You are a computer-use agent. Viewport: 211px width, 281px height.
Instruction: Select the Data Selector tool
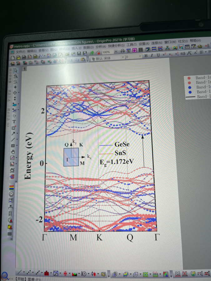(15, 99)
